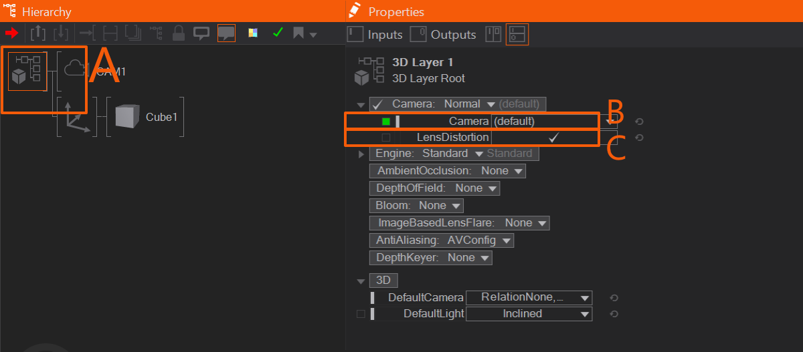Click the stacked inputs/outputs layout icon
The height and width of the screenshot is (352, 803).
pyautogui.click(x=517, y=34)
